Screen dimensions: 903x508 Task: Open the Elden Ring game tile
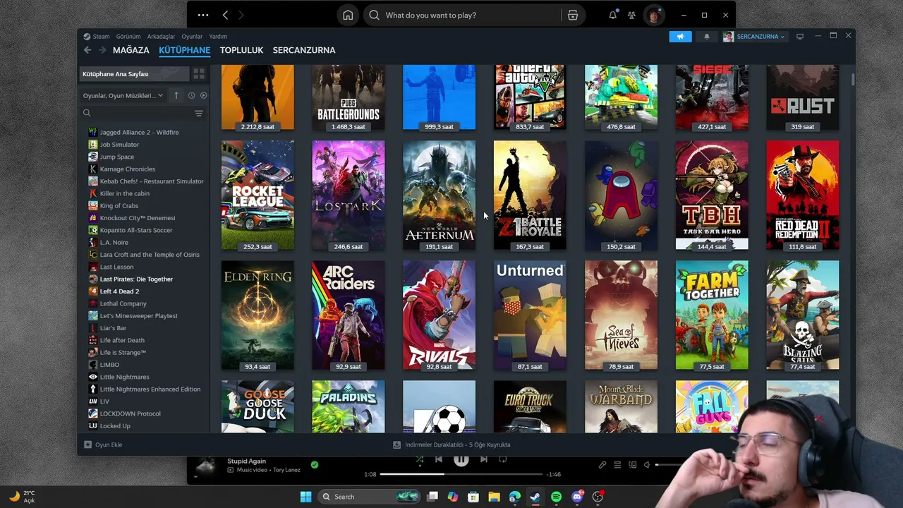coord(257,315)
